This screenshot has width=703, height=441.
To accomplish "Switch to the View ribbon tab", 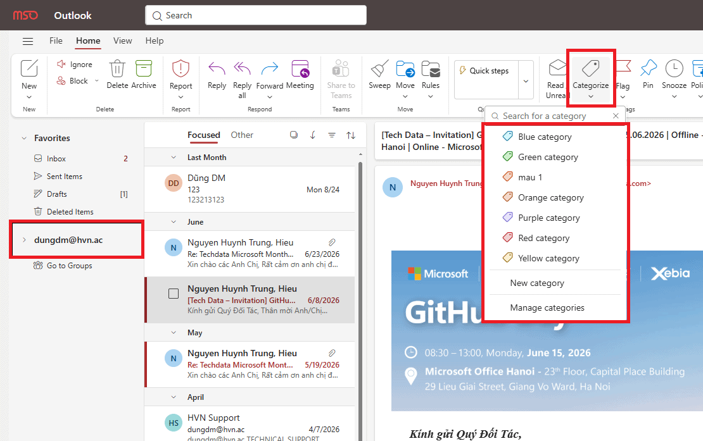I will [x=122, y=40].
